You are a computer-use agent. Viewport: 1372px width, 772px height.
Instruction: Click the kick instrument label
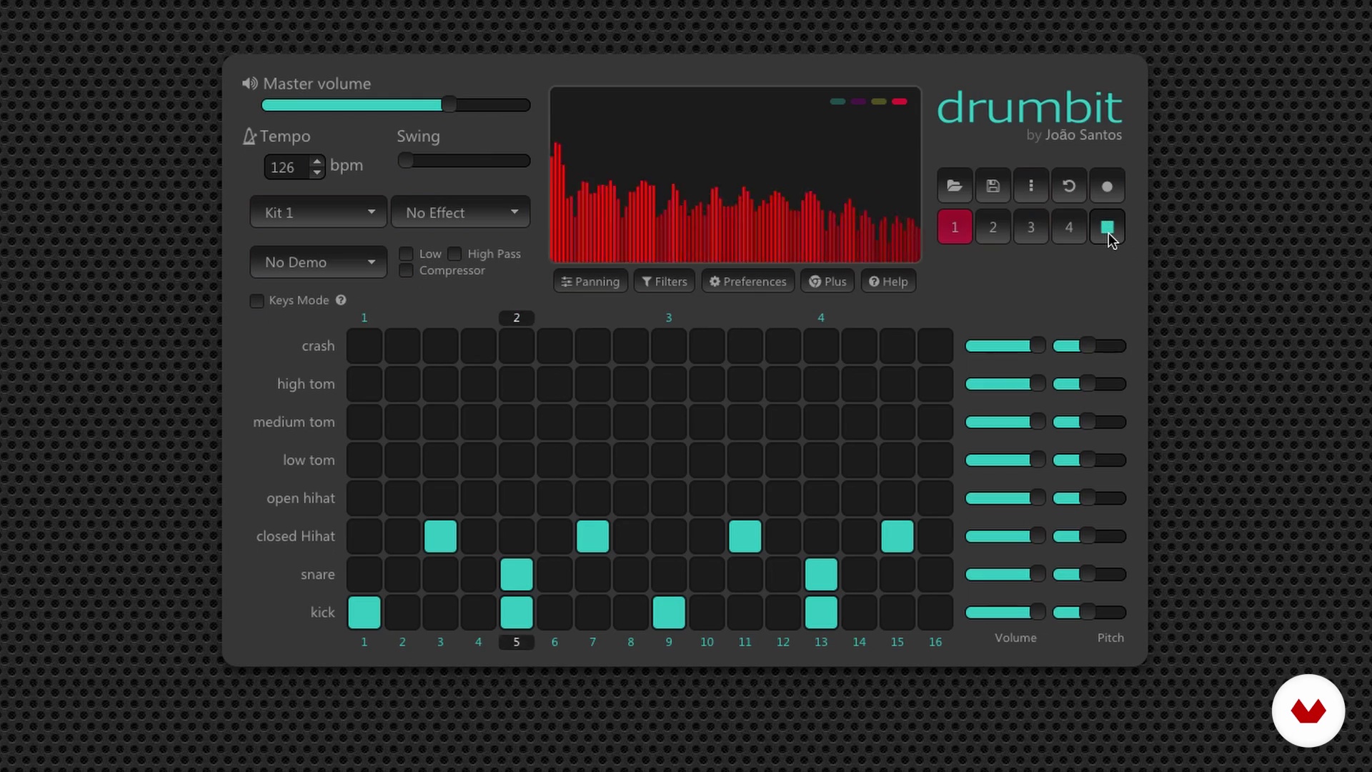(322, 613)
